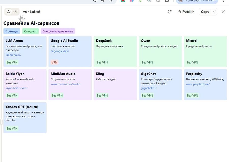
Task: Expand the Copy dropdown arrow
Action: (x=214, y=12)
